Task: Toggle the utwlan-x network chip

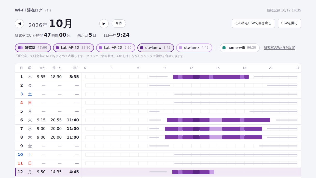Action: click(x=194, y=48)
